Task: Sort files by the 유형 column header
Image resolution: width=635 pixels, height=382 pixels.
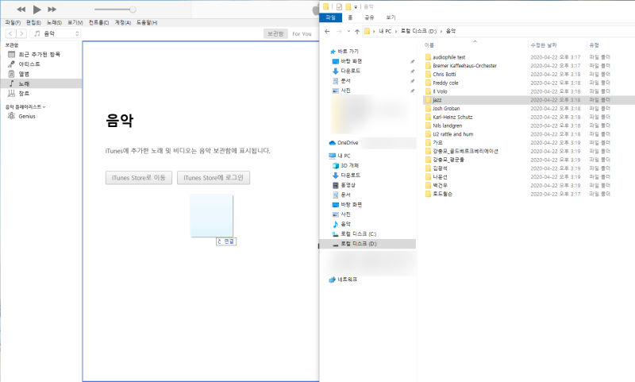Action: pos(594,45)
